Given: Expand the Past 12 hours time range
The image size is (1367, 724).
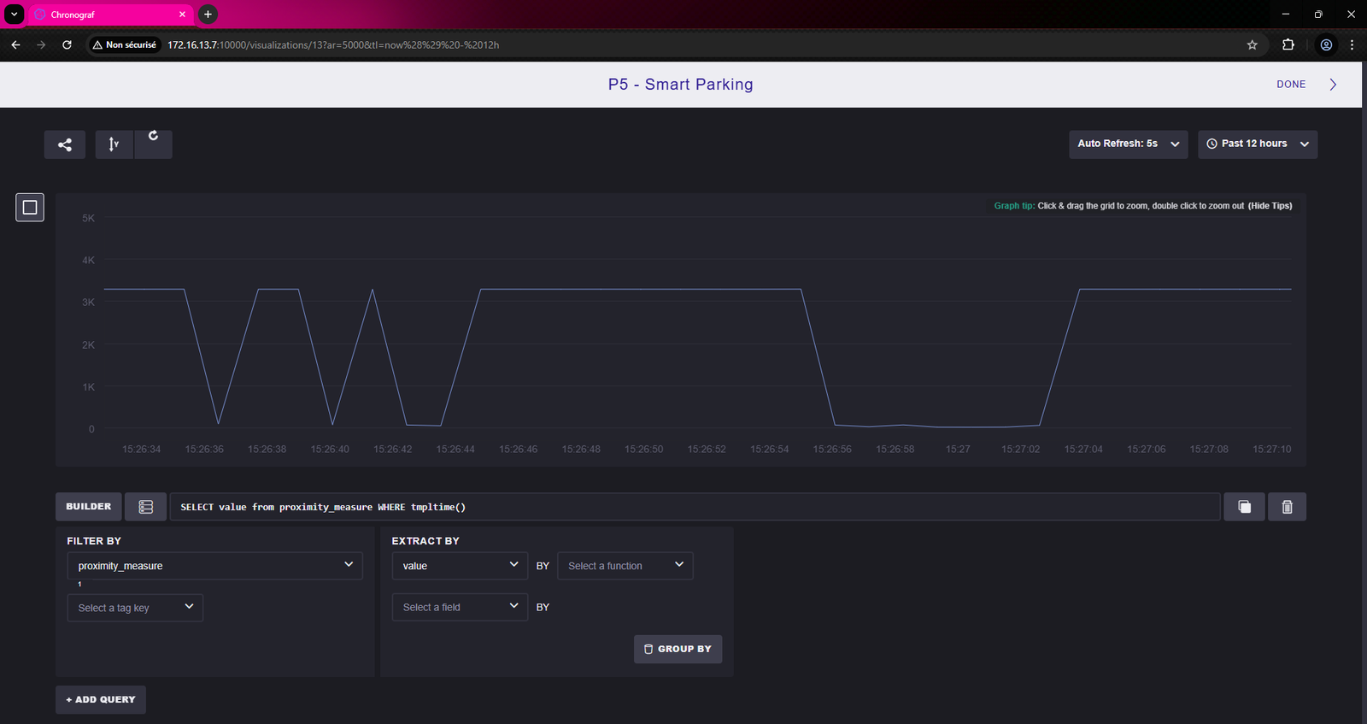Looking at the screenshot, I should (1257, 144).
